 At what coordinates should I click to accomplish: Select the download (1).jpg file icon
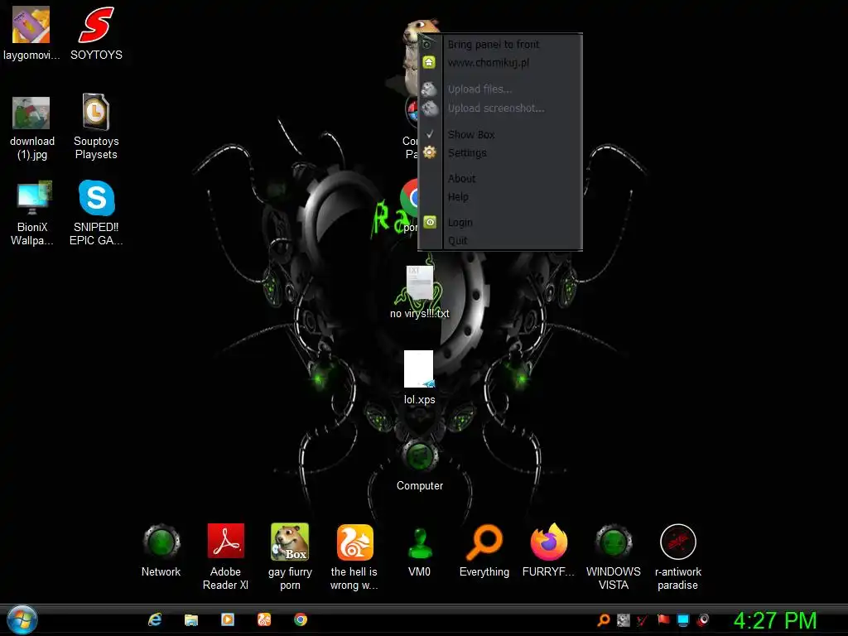[32, 128]
